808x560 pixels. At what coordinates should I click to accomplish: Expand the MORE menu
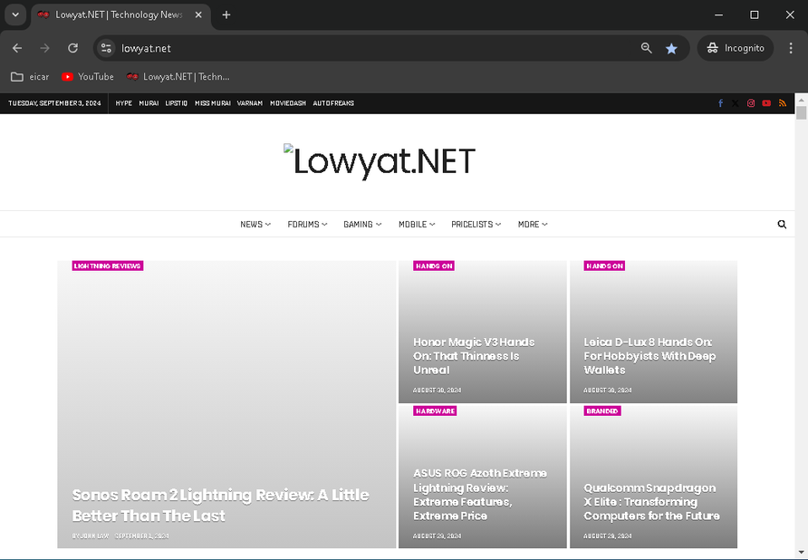(533, 225)
